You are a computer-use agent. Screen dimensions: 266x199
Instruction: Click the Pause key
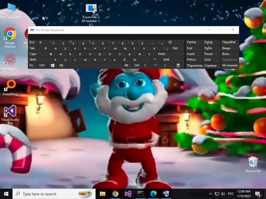point(212,54)
